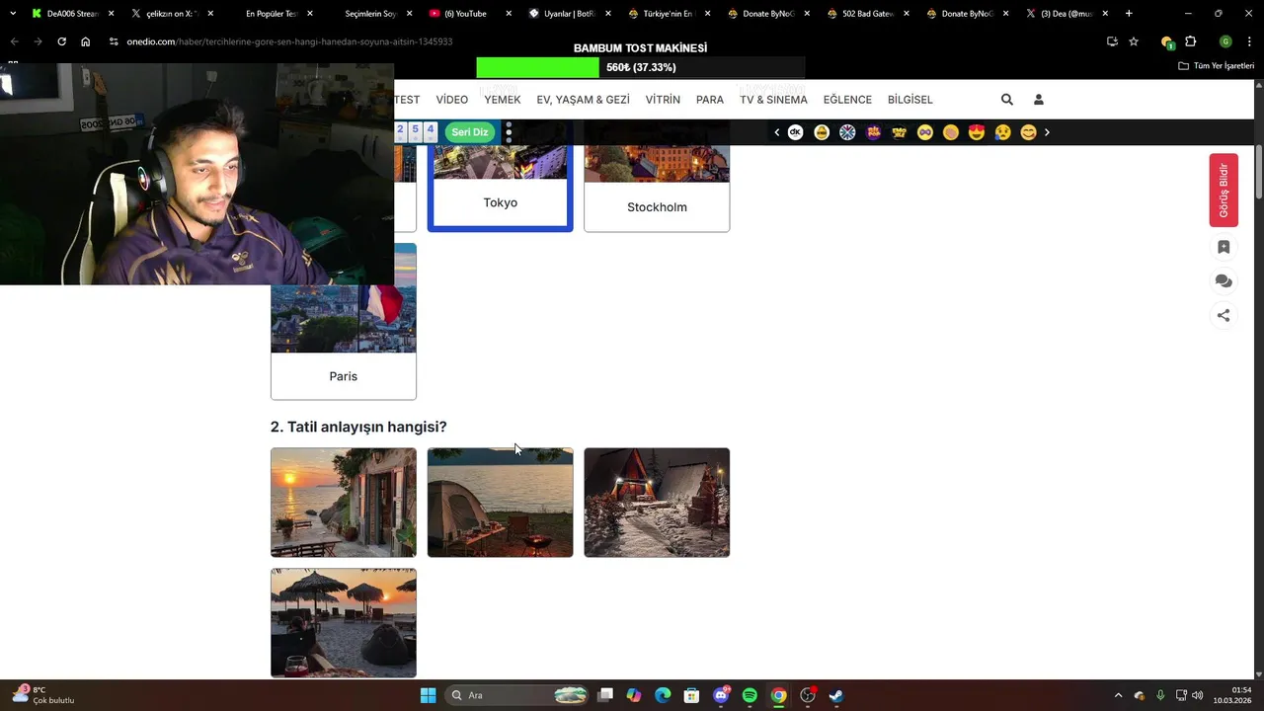
Task: Click the page vertical scrollbar
Action: click(1258, 173)
